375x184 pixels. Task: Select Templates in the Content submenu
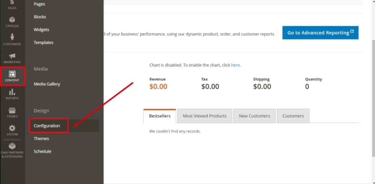(x=43, y=43)
